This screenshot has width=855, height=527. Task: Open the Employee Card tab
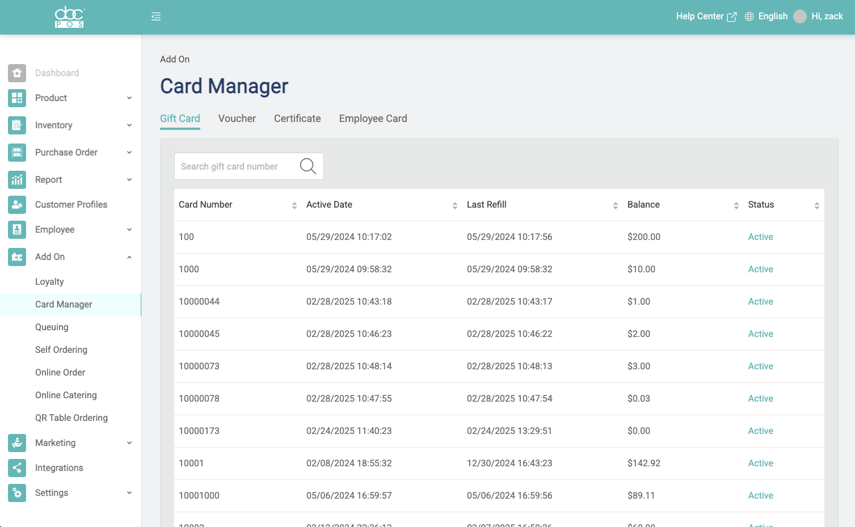click(x=373, y=119)
